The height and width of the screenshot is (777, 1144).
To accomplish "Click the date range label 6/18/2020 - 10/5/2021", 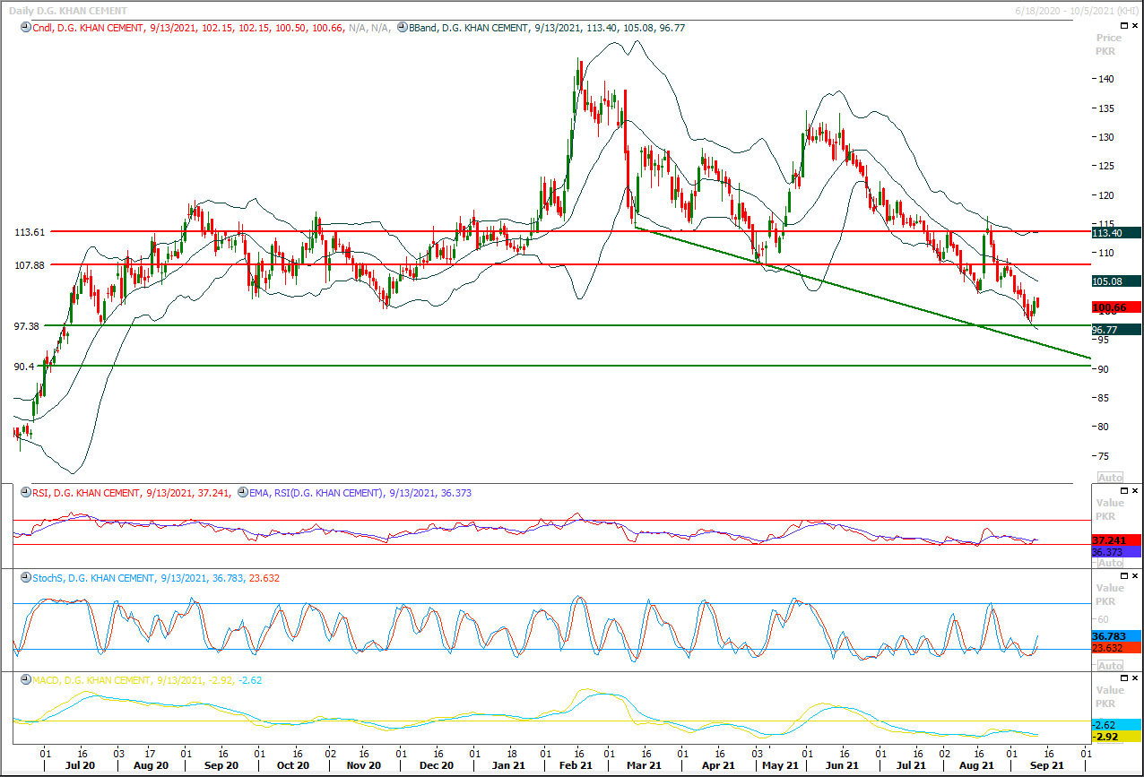I will [1077, 9].
